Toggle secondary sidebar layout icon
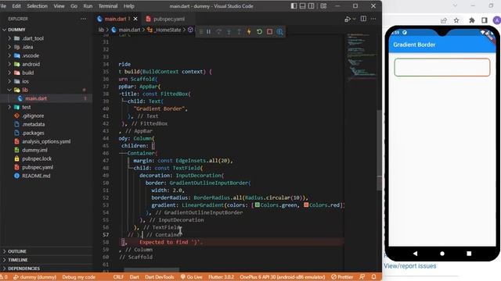Image resolution: width=501 pixels, height=281 pixels. [x=311, y=6]
